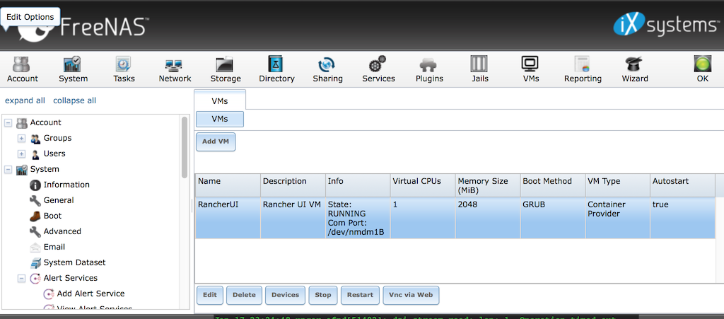Open Email under System
Screen dimensions: 724x319
pos(54,247)
